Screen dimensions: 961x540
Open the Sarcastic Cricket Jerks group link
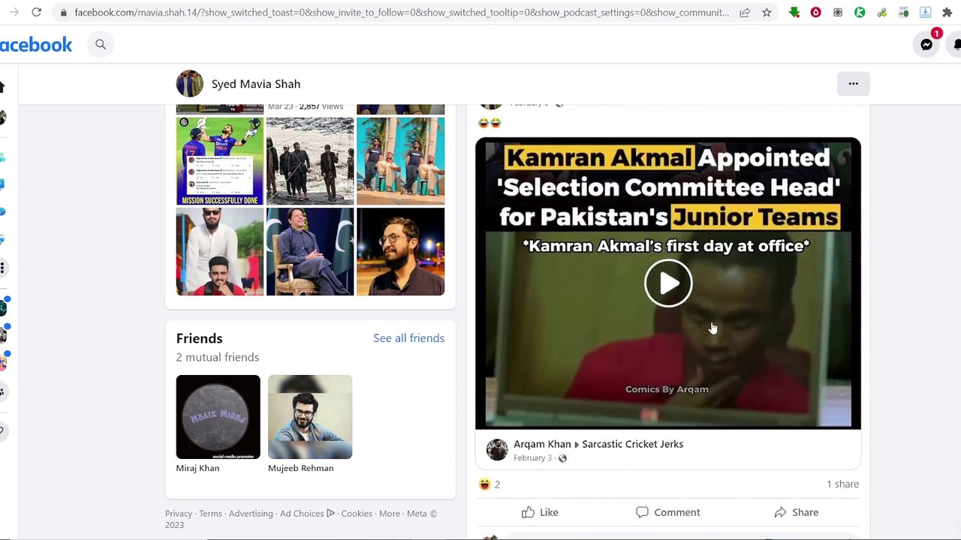click(633, 444)
